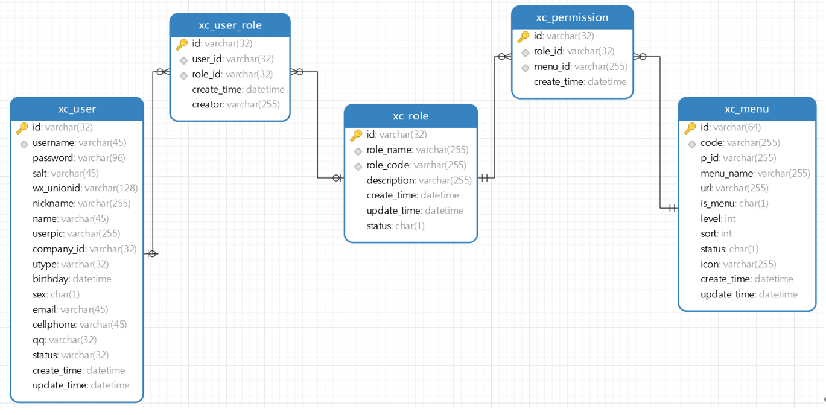Select the xc_permission table header

[x=572, y=17]
